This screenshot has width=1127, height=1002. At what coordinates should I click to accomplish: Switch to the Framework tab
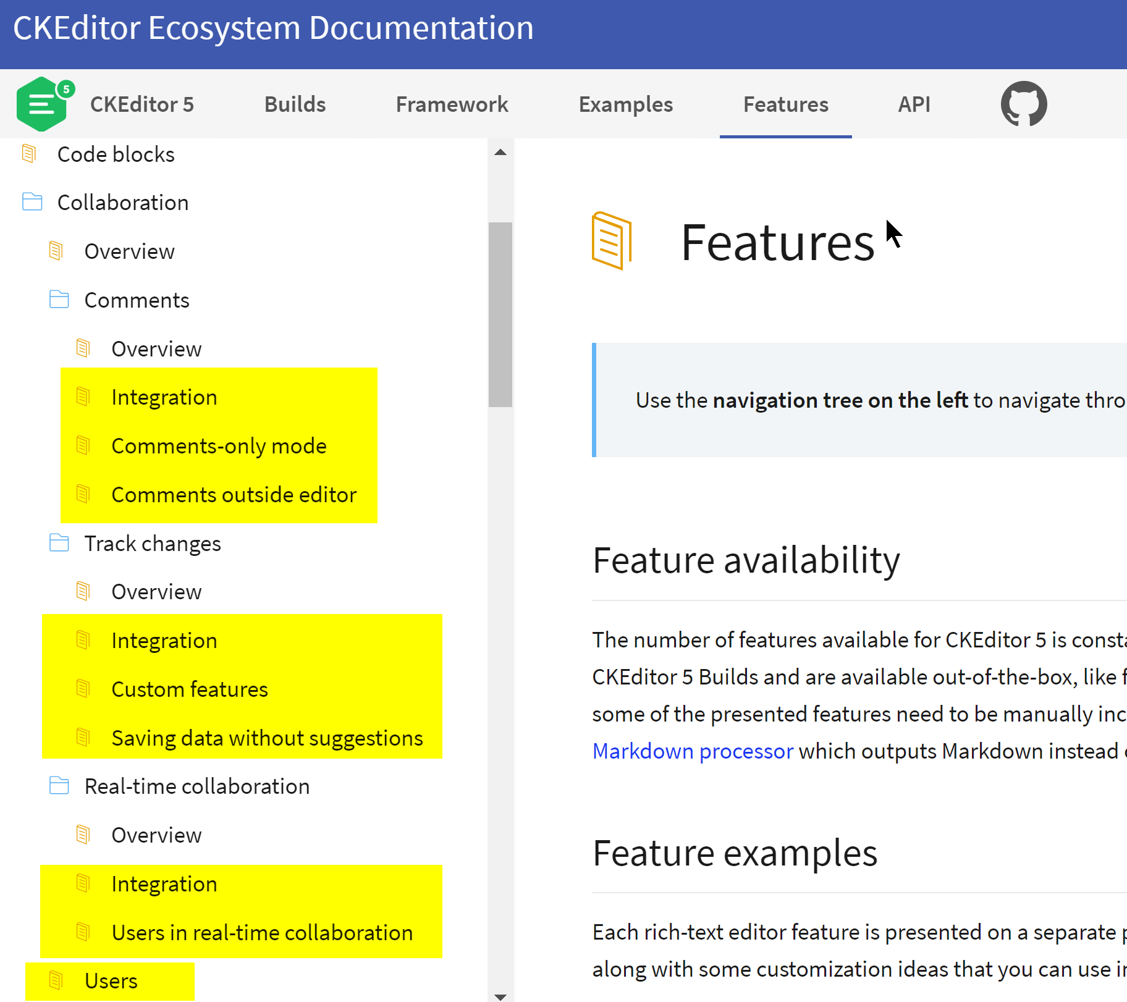coord(452,104)
